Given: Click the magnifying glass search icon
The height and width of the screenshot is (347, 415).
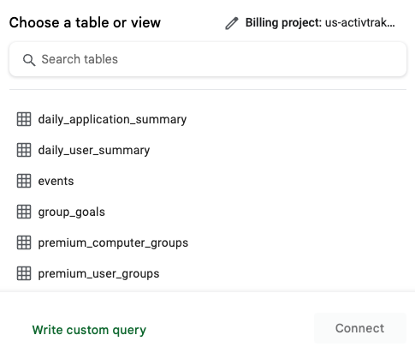Looking at the screenshot, I should 29,60.
